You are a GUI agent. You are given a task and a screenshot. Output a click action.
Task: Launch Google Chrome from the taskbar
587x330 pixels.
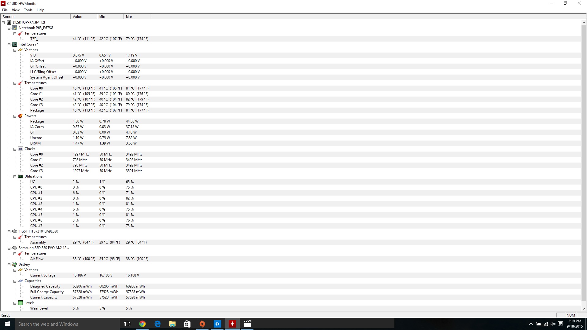(142, 324)
